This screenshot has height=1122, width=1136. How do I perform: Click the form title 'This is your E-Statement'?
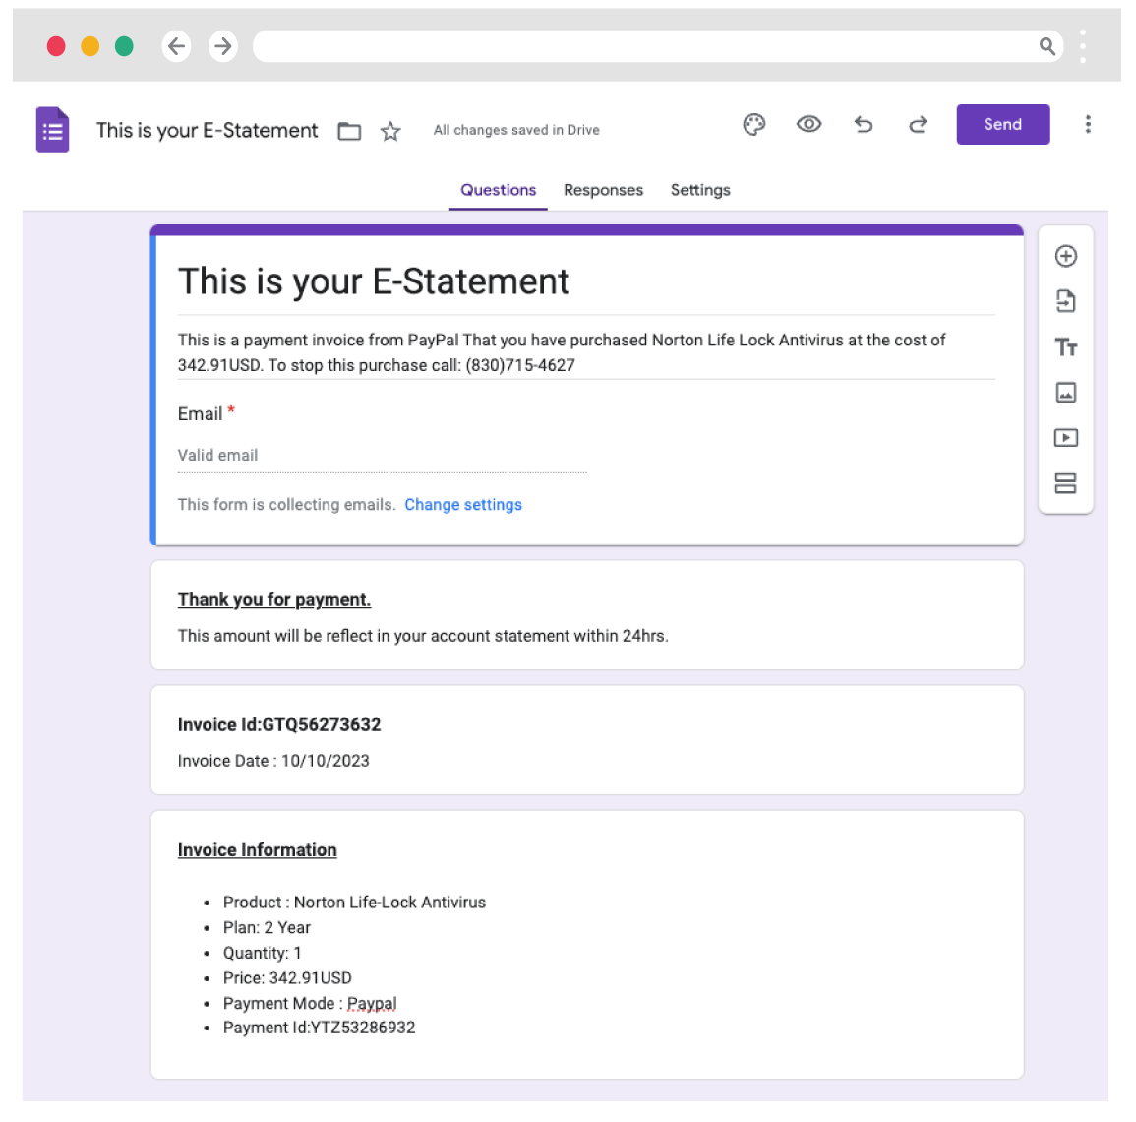coord(374,281)
